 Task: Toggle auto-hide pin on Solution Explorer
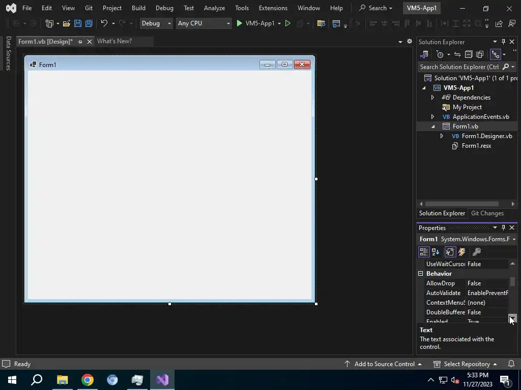[503, 42]
